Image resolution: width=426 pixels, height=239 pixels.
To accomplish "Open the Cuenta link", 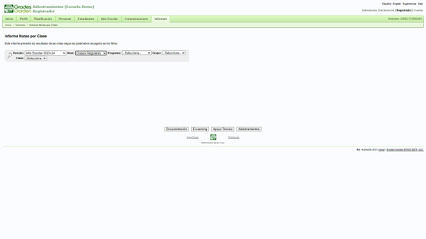I will [418, 11].
